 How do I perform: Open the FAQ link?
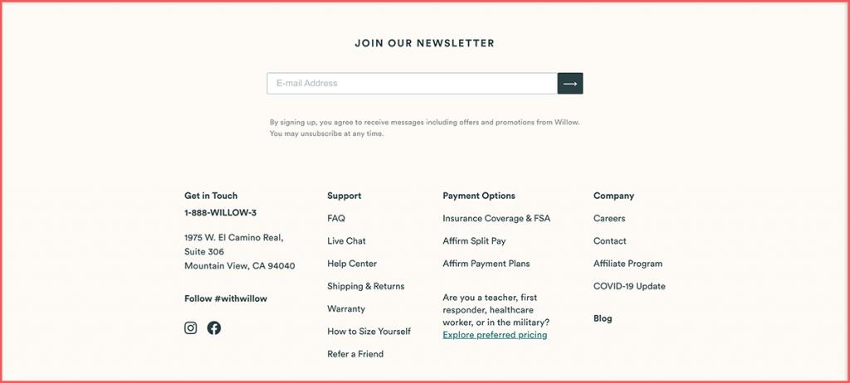pos(336,218)
